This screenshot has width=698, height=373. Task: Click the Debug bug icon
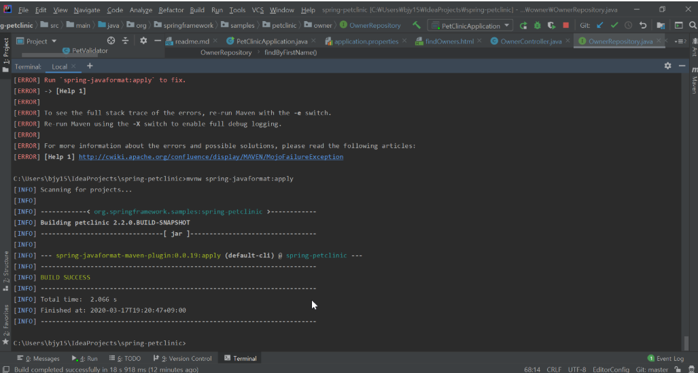pos(538,26)
